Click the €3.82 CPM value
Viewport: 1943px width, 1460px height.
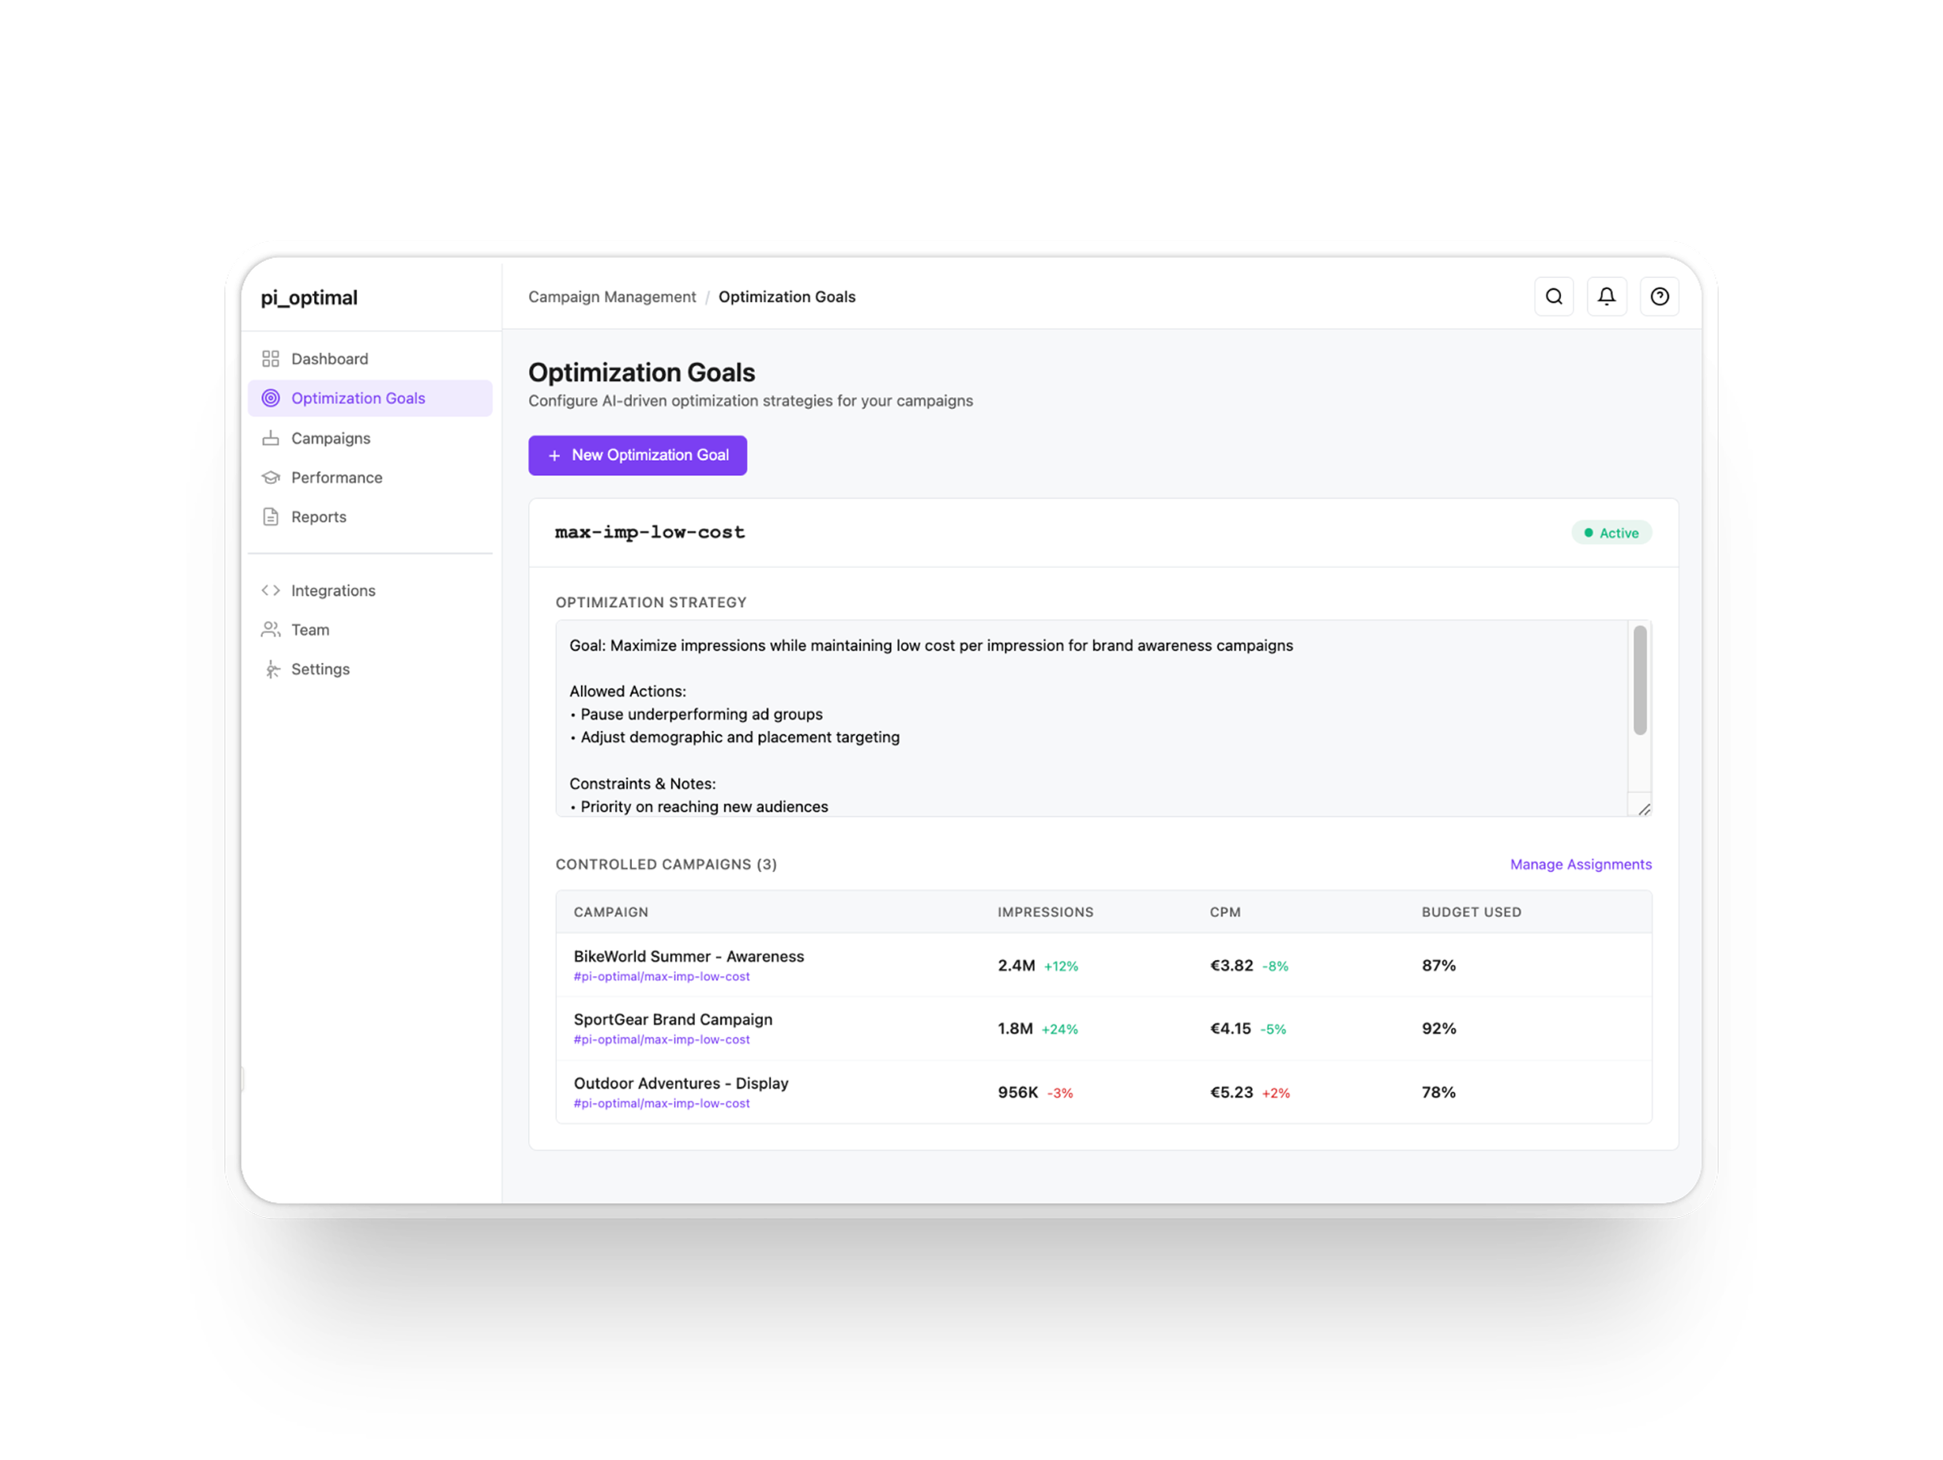[1231, 966]
